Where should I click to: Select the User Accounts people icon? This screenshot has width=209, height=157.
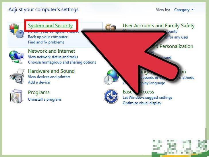[x=110, y=27]
